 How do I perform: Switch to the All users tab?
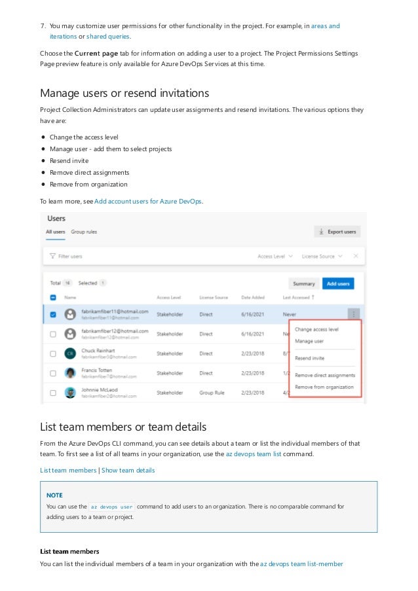point(56,232)
